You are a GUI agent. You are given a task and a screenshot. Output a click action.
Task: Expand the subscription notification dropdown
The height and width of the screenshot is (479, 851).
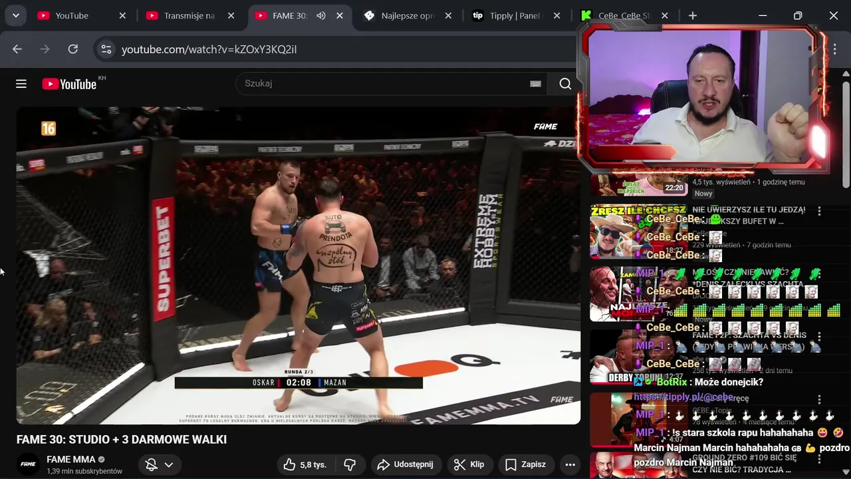pos(169,464)
